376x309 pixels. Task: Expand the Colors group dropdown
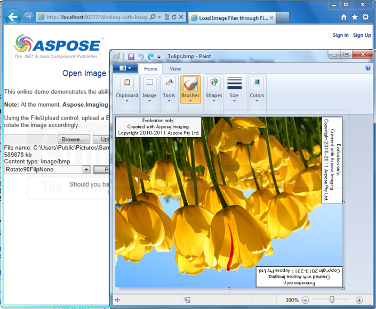[x=257, y=101]
